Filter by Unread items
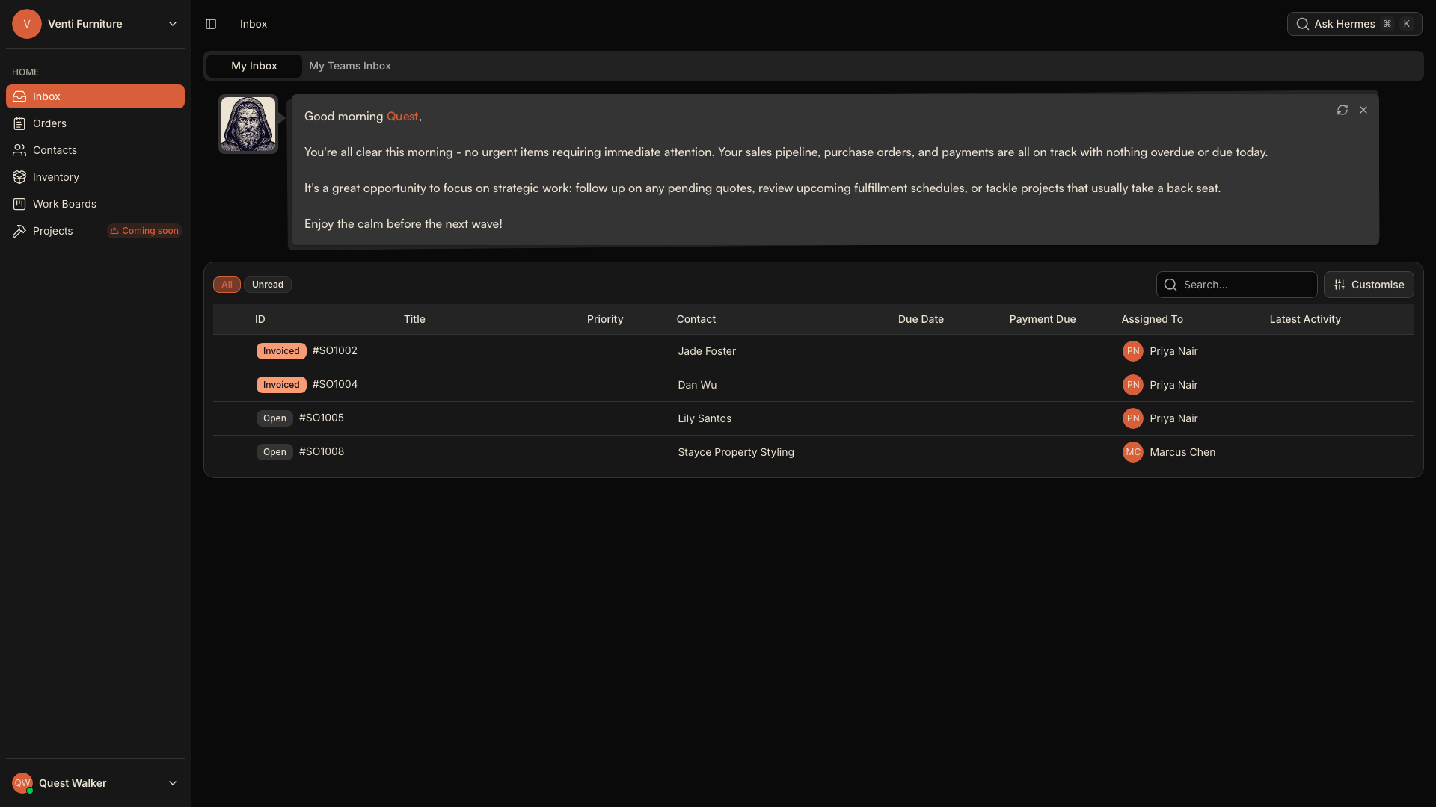The height and width of the screenshot is (807, 1436). coord(268,285)
